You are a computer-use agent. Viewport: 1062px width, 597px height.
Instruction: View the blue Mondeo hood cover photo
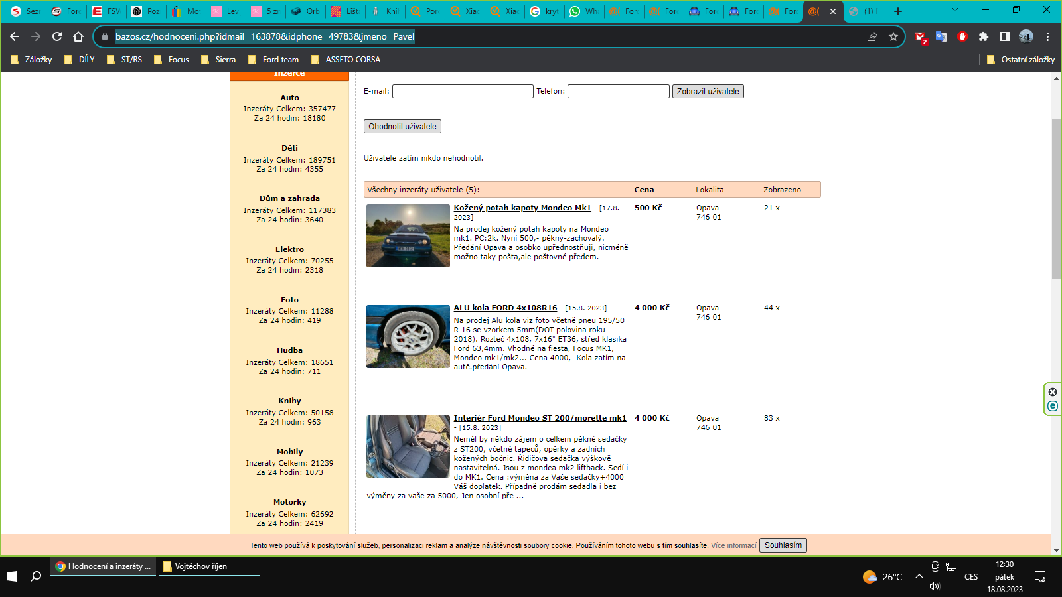point(408,235)
